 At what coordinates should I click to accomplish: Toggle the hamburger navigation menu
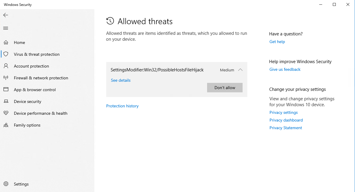pyautogui.click(x=6, y=28)
